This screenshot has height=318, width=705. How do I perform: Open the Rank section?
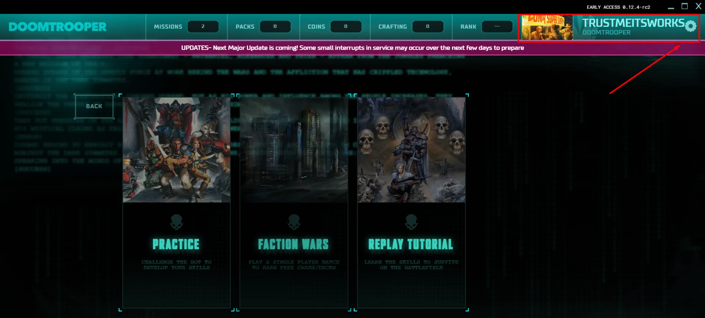coord(486,27)
